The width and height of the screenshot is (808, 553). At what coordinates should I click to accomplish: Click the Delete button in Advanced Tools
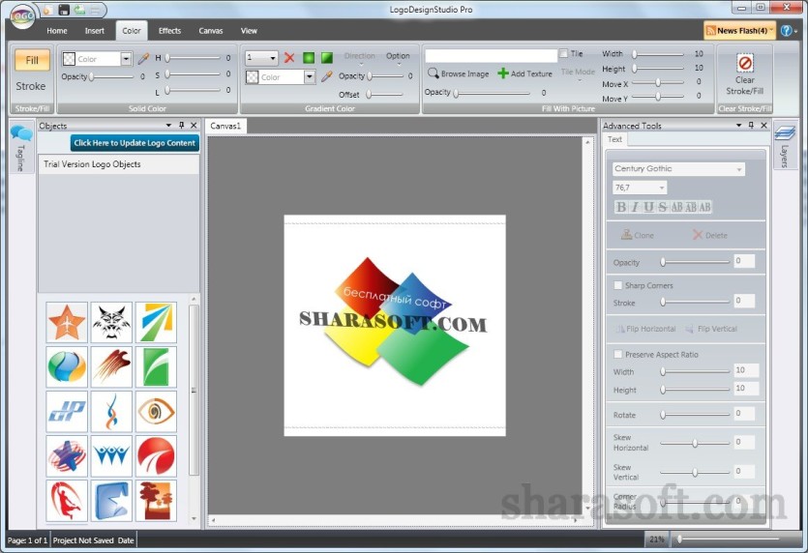(709, 235)
